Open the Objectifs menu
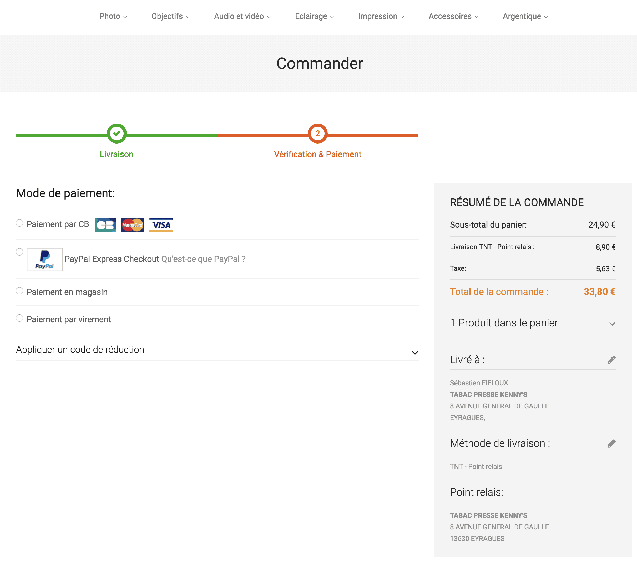The image size is (637, 572). (170, 16)
